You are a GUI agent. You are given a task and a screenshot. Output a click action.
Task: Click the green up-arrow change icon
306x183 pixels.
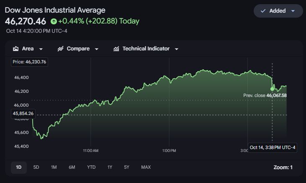coord(54,21)
